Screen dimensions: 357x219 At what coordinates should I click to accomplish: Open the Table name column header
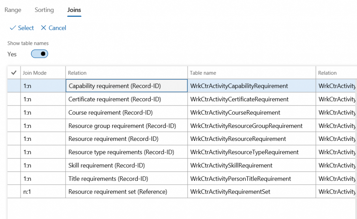(x=203, y=73)
